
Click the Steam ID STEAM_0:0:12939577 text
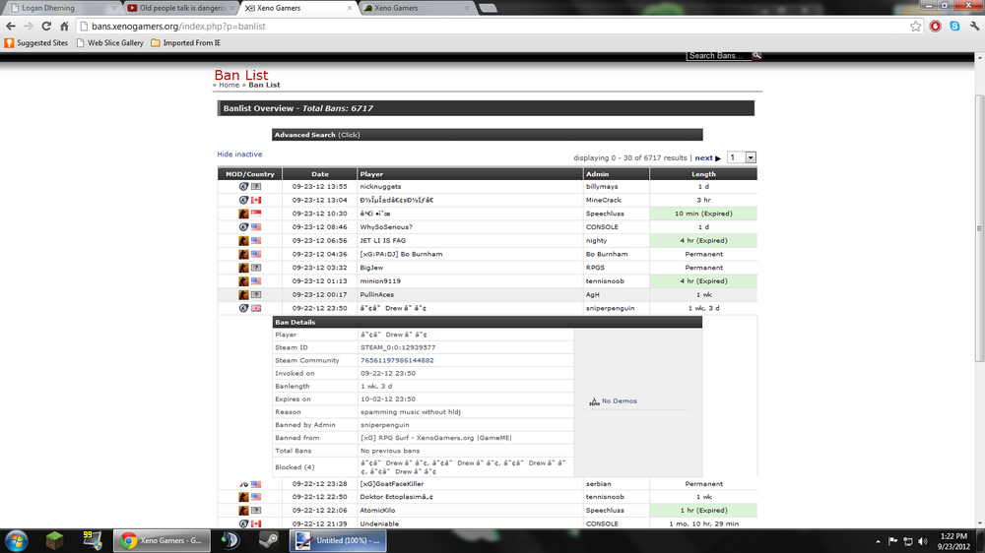[x=398, y=347]
